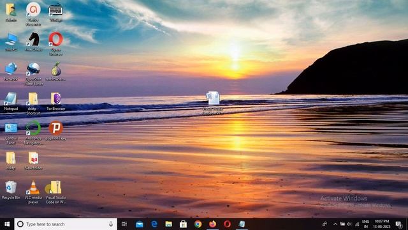Open Microsoft Store from the taskbar

[183, 224]
